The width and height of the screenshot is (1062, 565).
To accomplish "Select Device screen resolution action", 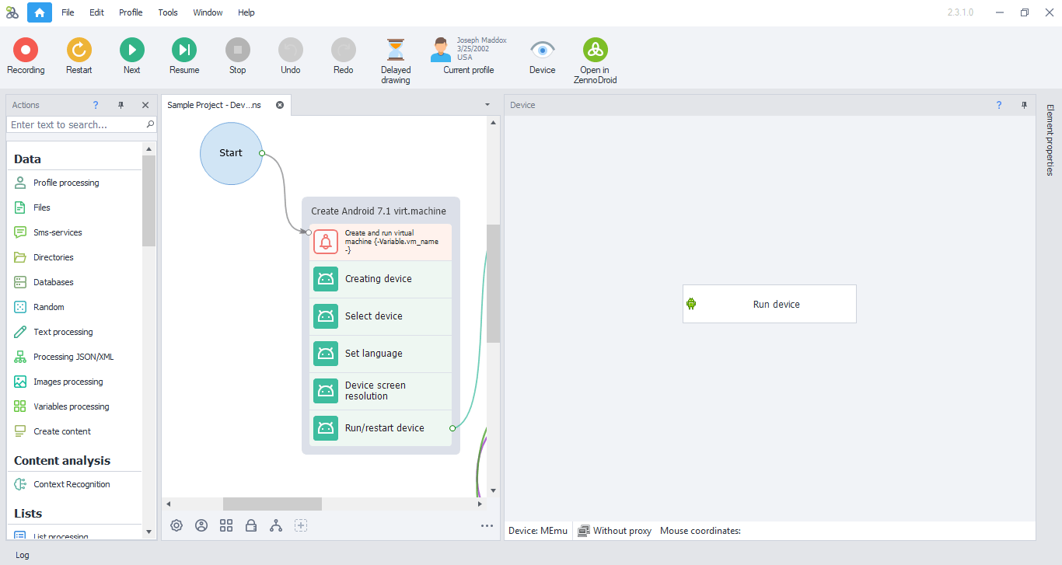I will coord(380,391).
